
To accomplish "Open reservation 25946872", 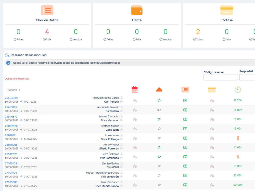I will [11, 117].
